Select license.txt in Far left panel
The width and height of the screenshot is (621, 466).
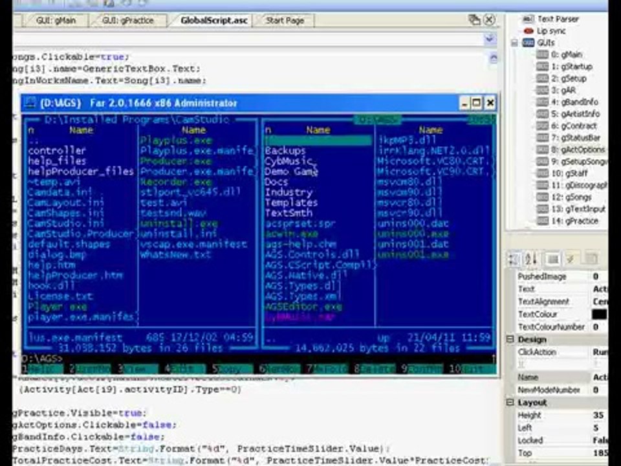tap(60, 296)
